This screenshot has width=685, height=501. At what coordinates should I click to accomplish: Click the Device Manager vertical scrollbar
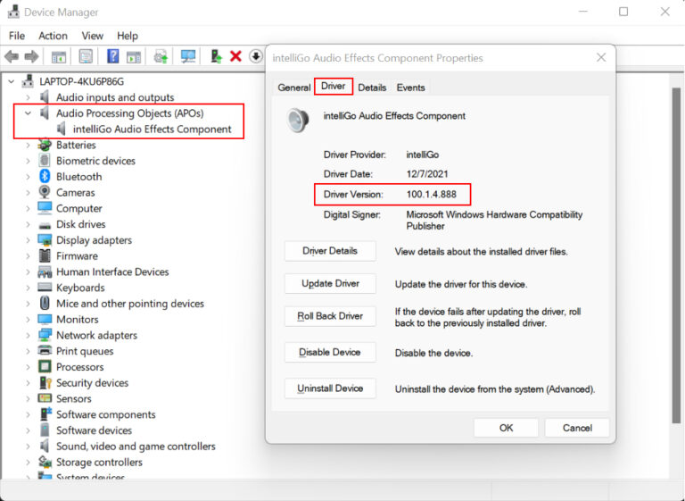[676, 255]
